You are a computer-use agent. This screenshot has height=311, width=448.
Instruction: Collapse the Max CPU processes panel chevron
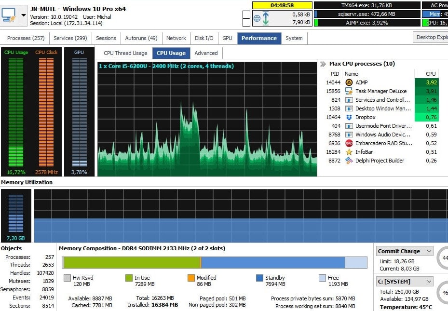pyautogui.click(x=323, y=64)
